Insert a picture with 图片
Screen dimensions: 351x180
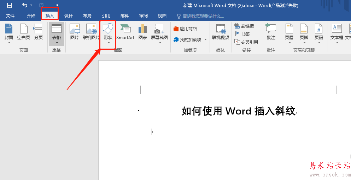[75, 32]
